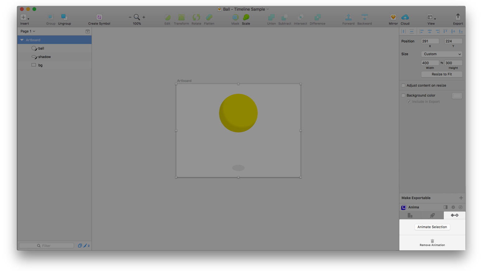Image resolution: width=483 pixels, height=271 pixels.
Task: Open the Page 1 page switcher
Action: tap(27, 31)
